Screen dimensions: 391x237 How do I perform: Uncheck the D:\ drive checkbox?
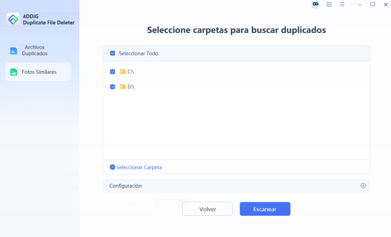pyautogui.click(x=113, y=87)
